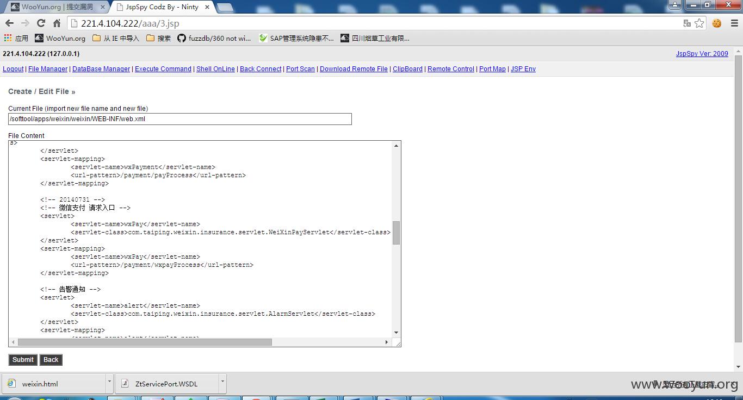743x400 pixels.
Task: Click inside the File Content textarea
Action: pyautogui.click(x=200, y=239)
